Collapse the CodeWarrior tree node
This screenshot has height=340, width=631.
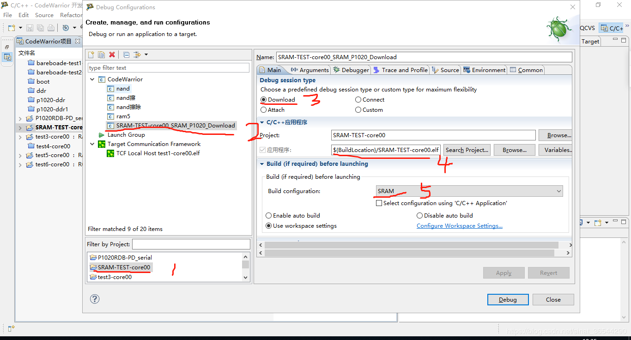(x=92, y=79)
